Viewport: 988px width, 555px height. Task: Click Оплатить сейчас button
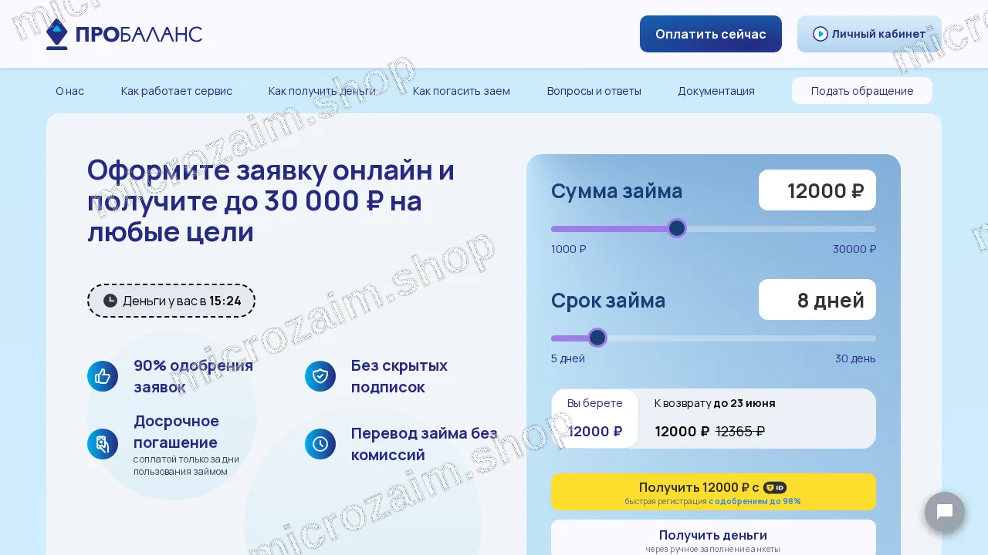tap(711, 34)
